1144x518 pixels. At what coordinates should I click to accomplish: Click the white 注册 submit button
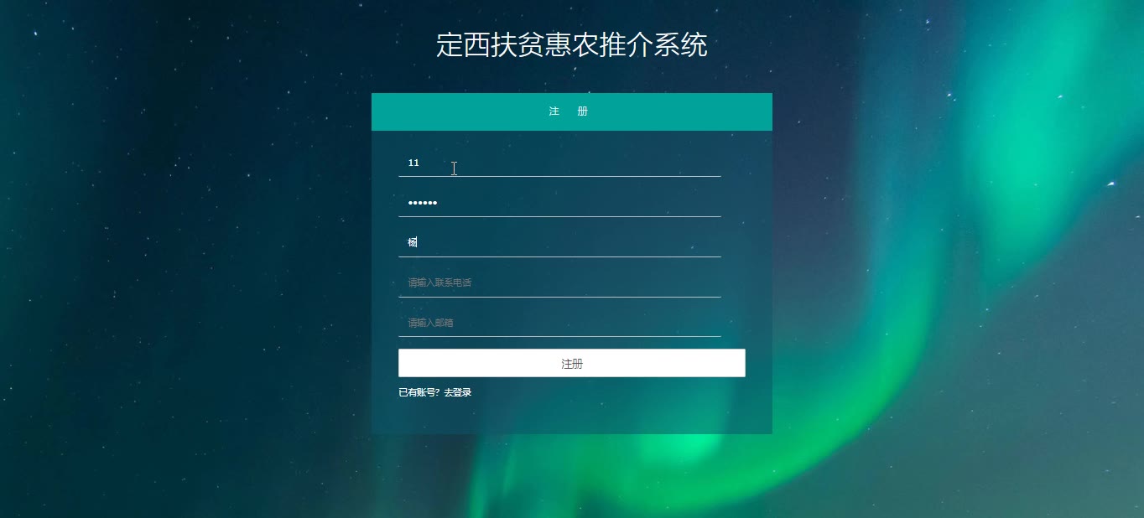(x=571, y=363)
